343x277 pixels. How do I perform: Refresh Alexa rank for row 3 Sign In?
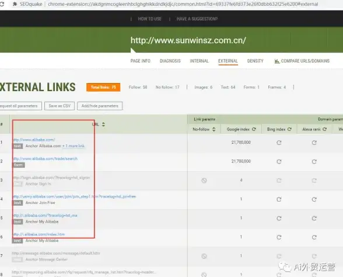coord(314,181)
